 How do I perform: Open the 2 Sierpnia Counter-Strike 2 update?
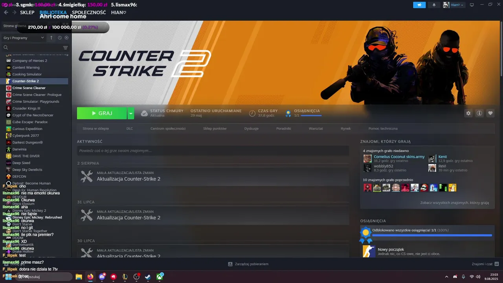pyautogui.click(x=213, y=176)
